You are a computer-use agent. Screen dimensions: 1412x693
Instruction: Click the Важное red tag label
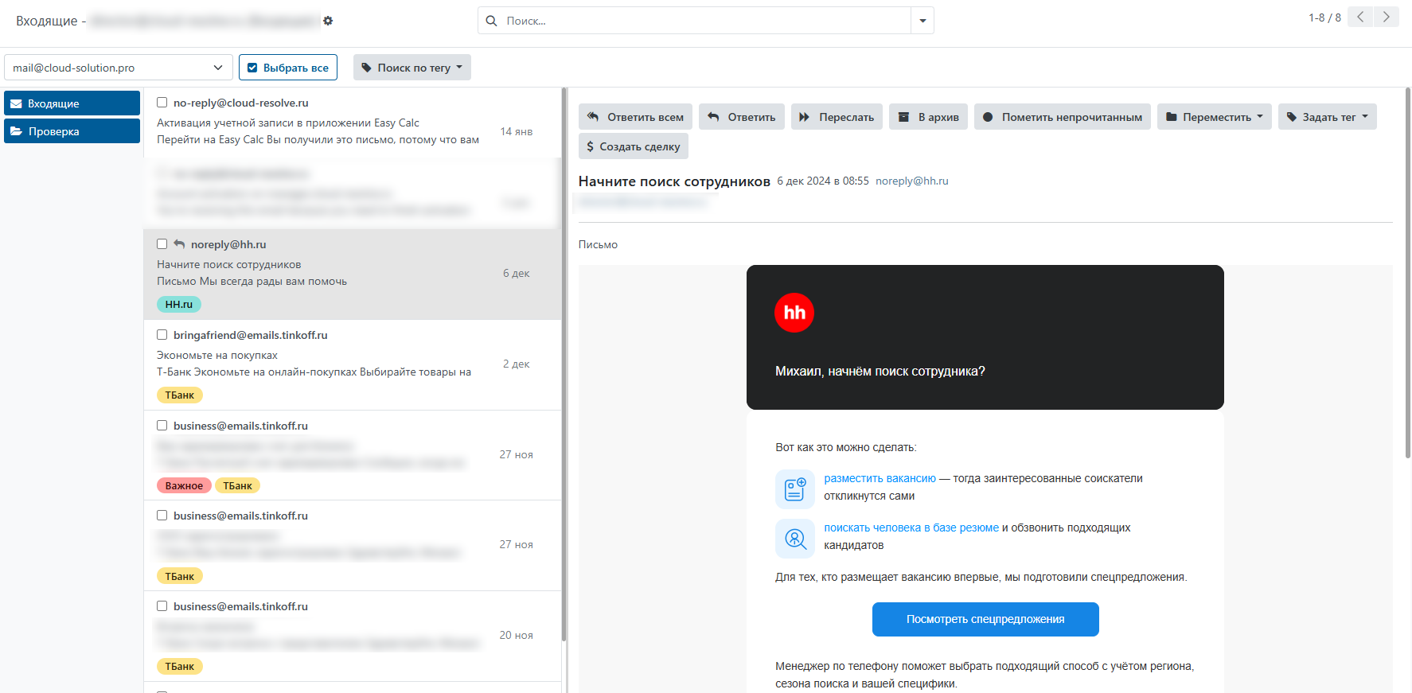click(x=184, y=485)
